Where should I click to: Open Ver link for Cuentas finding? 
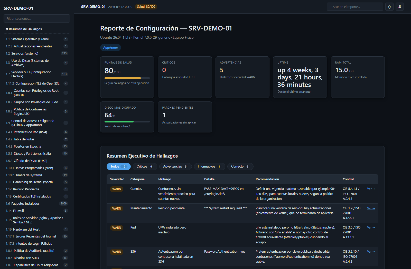coord(371,189)
